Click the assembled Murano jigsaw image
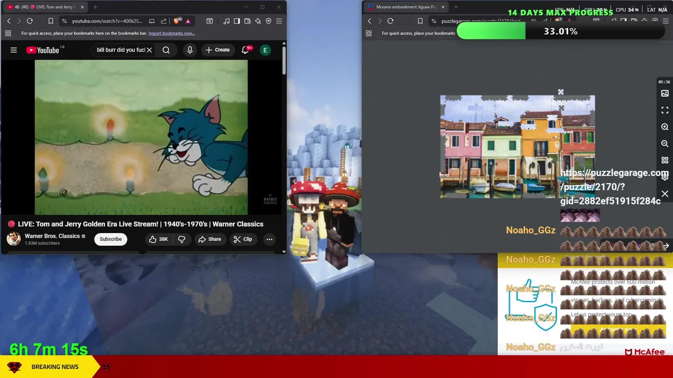Screen dimensions: 673x378 tap(517, 147)
